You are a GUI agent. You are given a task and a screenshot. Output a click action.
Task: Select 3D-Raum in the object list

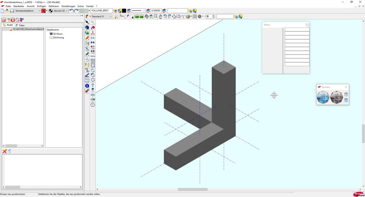(58, 34)
